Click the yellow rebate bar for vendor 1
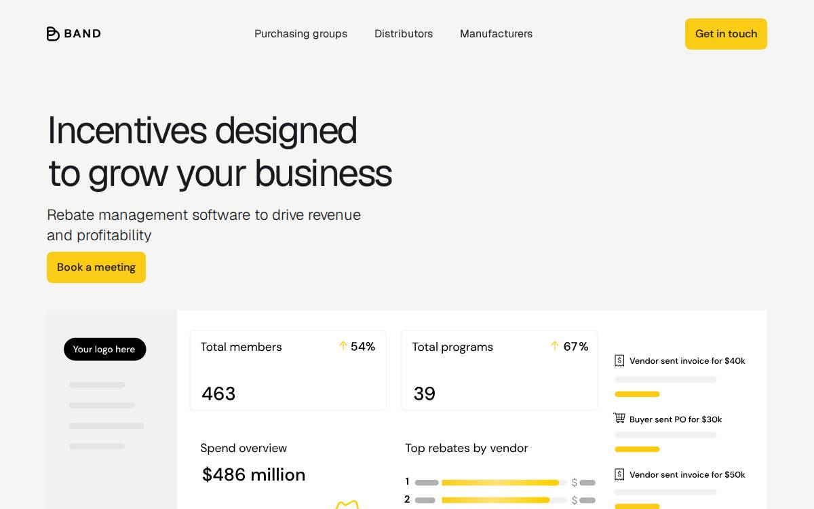The width and height of the screenshot is (814, 509). pos(500,483)
